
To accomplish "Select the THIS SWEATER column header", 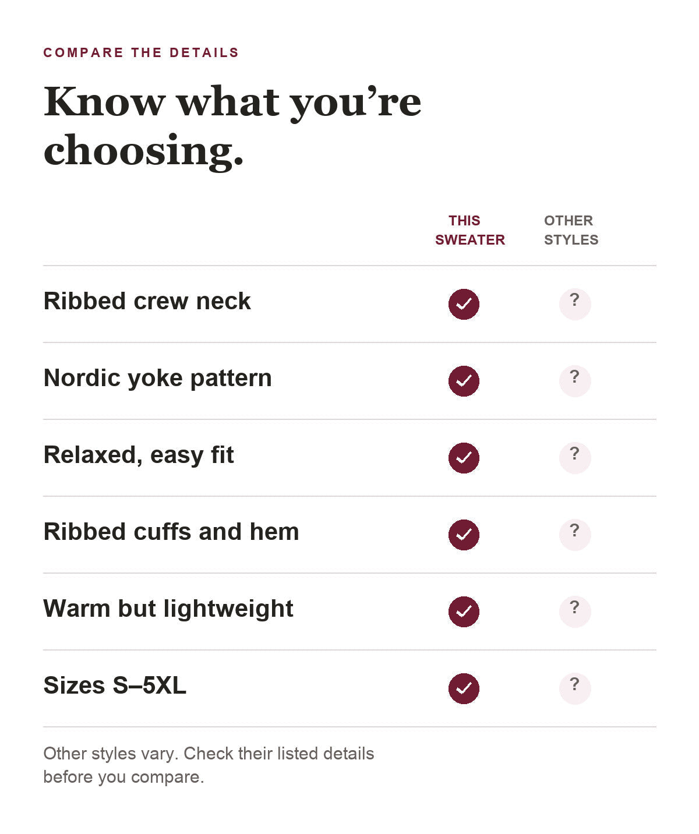I will (470, 230).
